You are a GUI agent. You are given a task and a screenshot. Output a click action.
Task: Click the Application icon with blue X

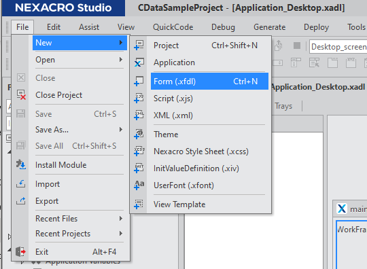[139, 62]
